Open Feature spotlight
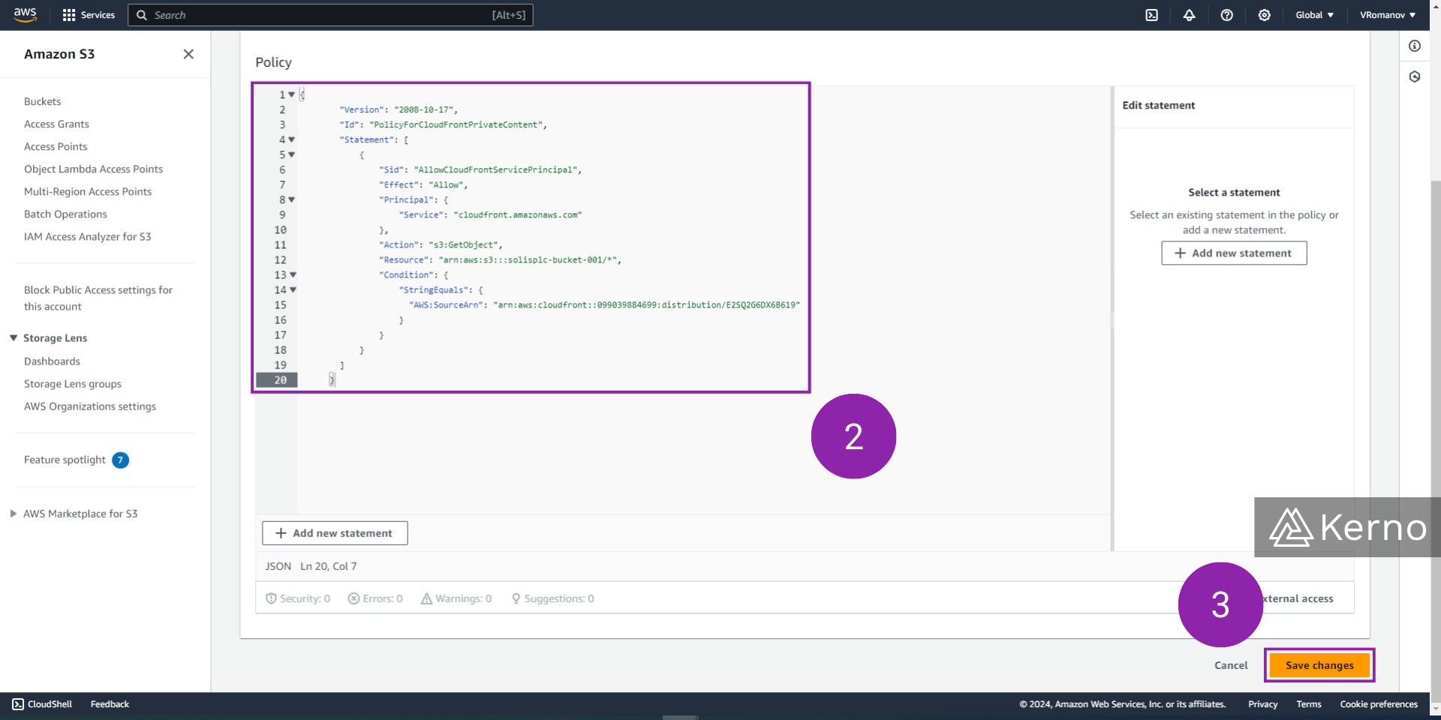Image resolution: width=1441 pixels, height=720 pixels. tap(65, 460)
